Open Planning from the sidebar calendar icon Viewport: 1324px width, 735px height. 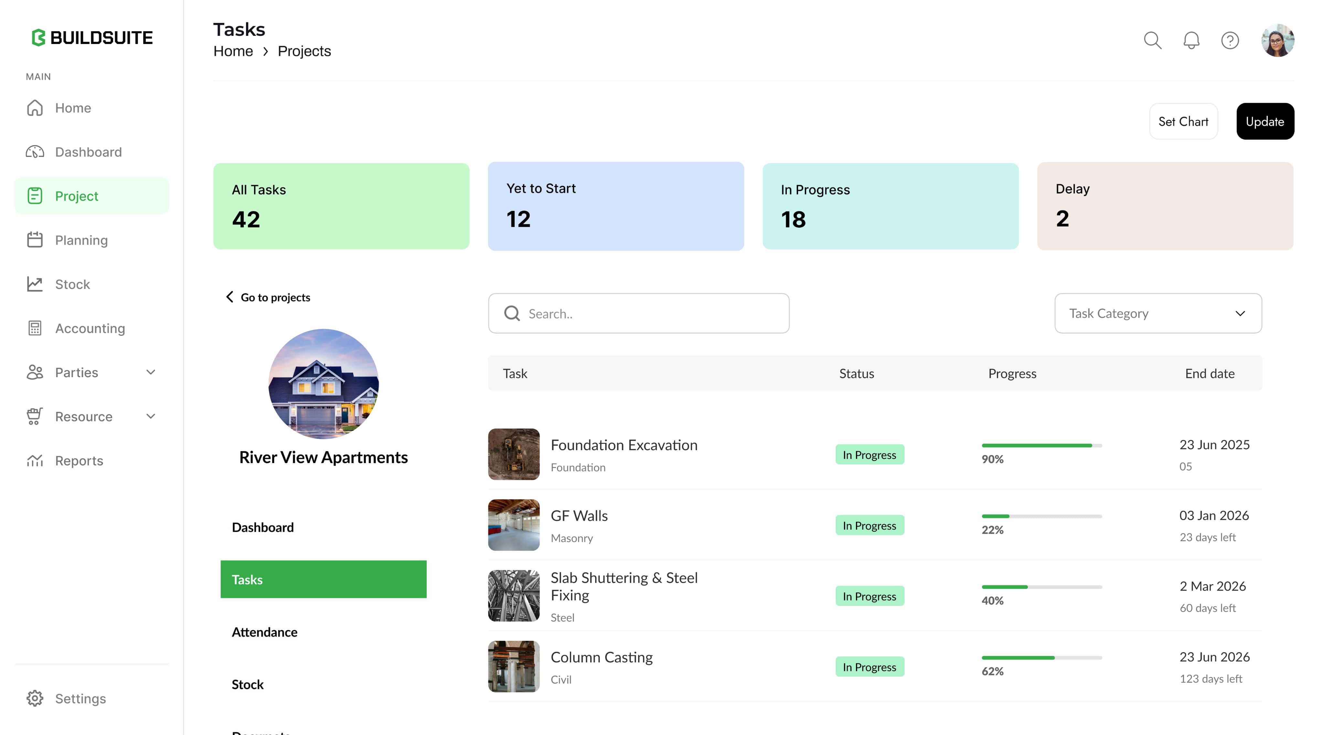tap(35, 240)
